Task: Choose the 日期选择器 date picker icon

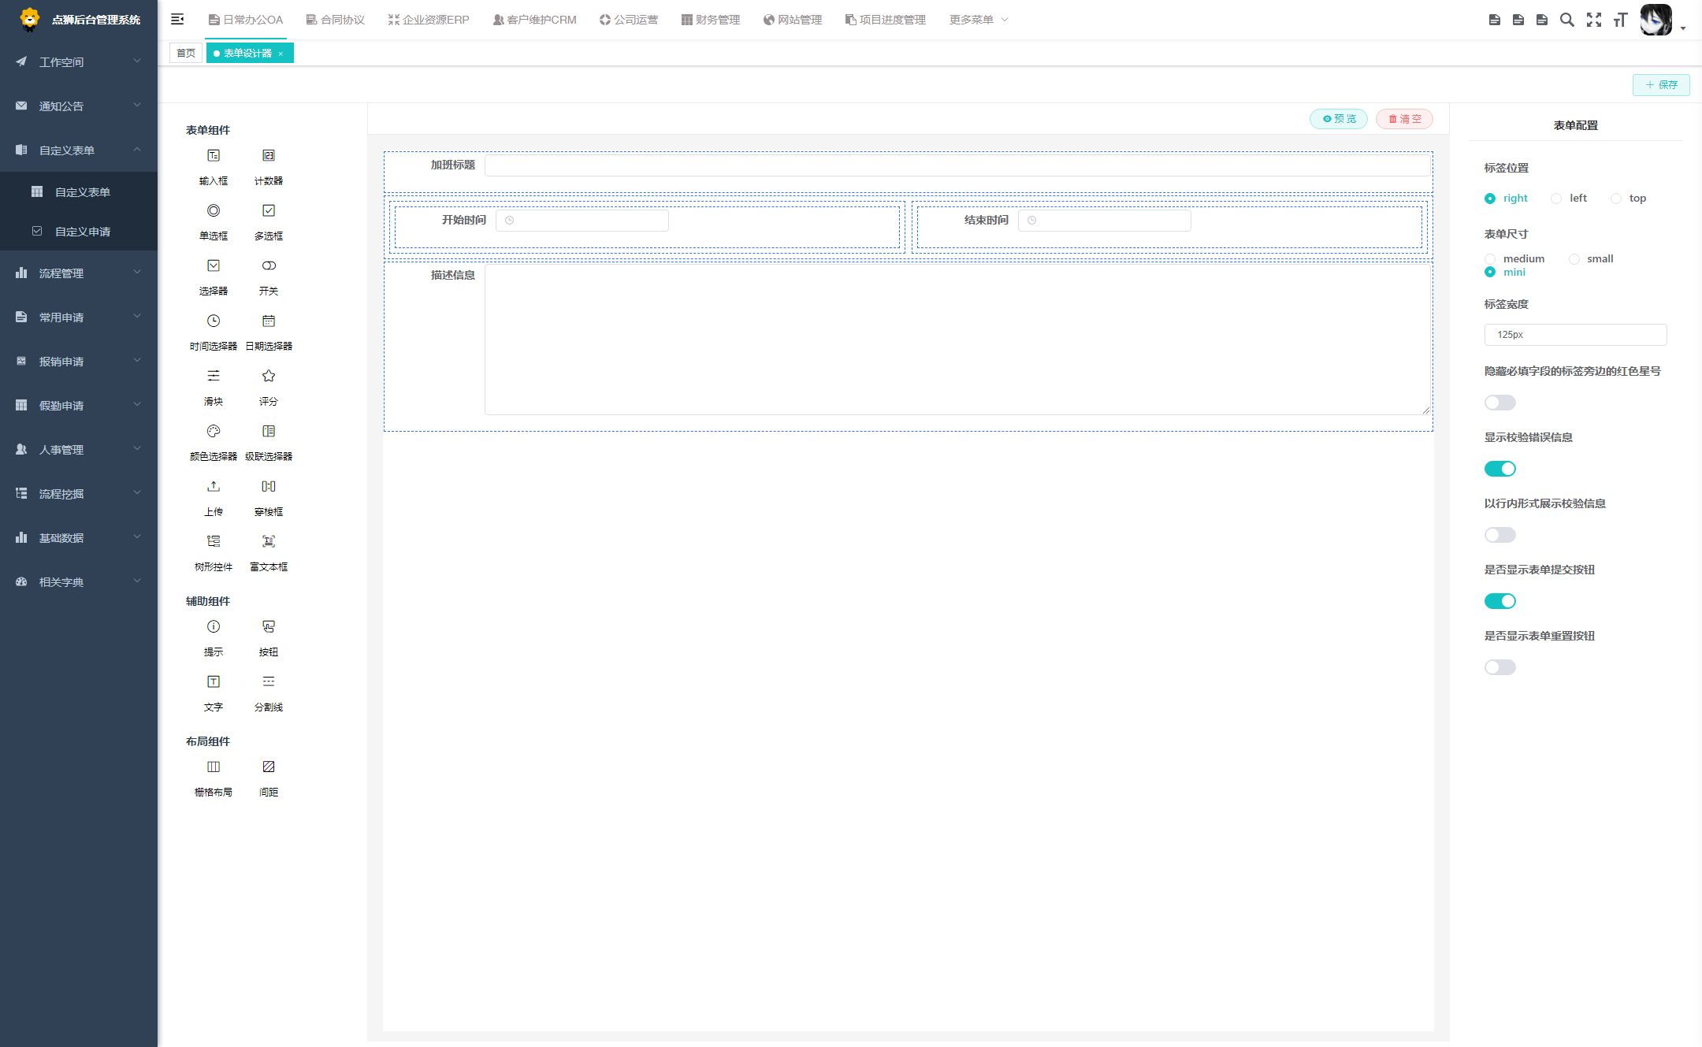Action: click(x=269, y=321)
